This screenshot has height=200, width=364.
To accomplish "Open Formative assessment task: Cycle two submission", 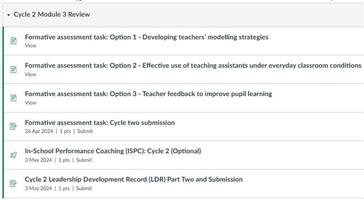I will (100, 122).
